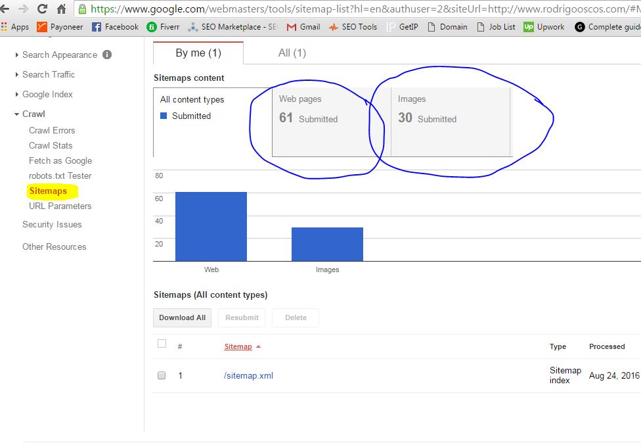The image size is (641, 447).
Task: Click the Sitemaps (All content types) heading
Action: pyautogui.click(x=211, y=294)
